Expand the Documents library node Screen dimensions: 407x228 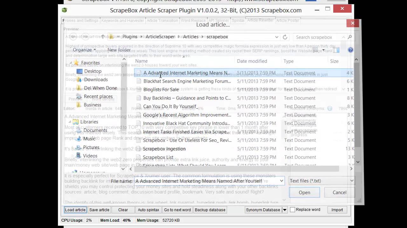pyautogui.click(x=73, y=130)
